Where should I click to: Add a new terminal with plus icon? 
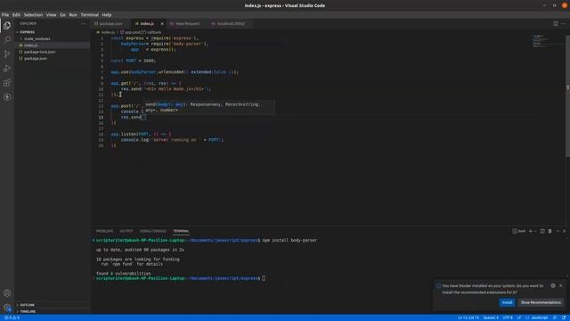click(531, 231)
